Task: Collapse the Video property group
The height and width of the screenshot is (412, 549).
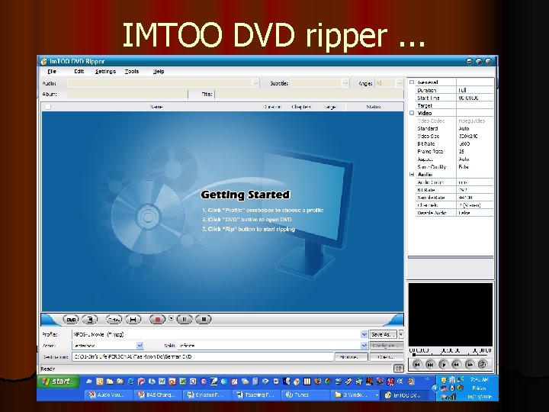Action: (412, 113)
